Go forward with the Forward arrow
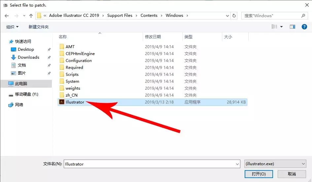Image resolution: width=312 pixels, height=182 pixels. click(x=16, y=16)
